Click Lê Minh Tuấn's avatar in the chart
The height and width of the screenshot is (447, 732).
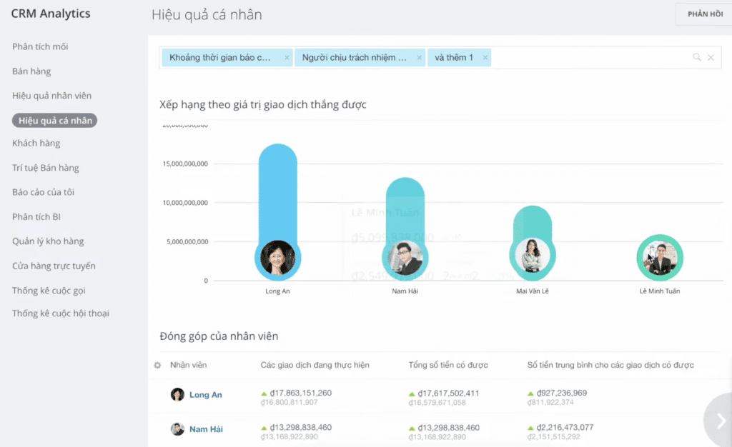tap(660, 258)
